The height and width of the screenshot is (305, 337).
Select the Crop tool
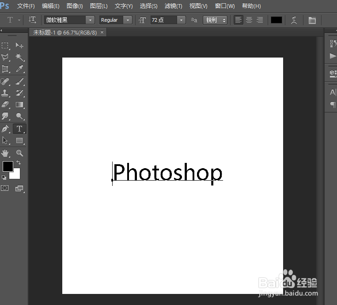(x=5, y=69)
